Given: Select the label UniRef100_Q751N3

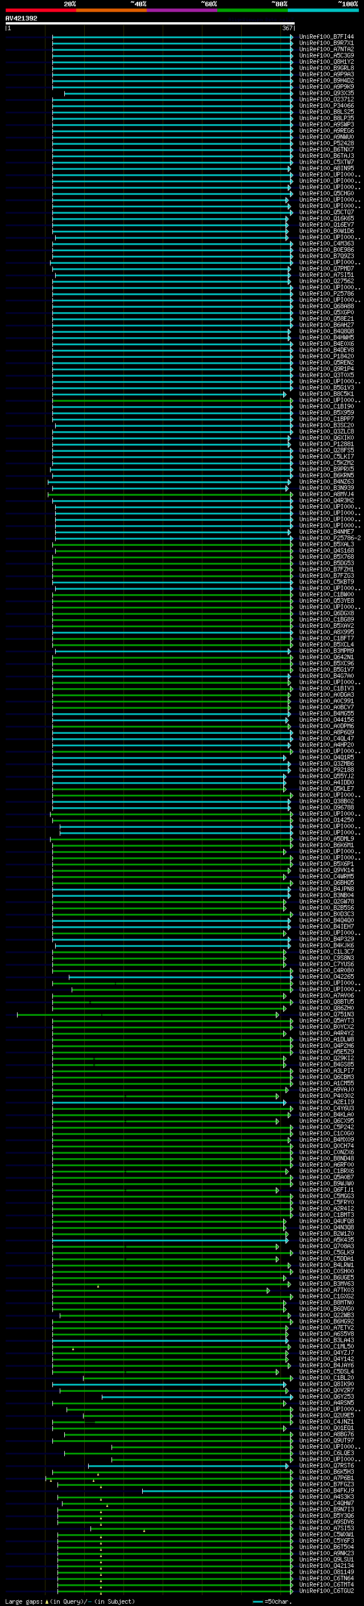Looking at the screenshot, I should [x=326, y=1014].
